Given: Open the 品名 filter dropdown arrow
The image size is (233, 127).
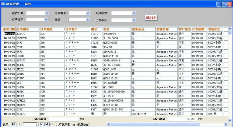Looking at the screenshot, I should pyautogui.click(x=88, y=19).
